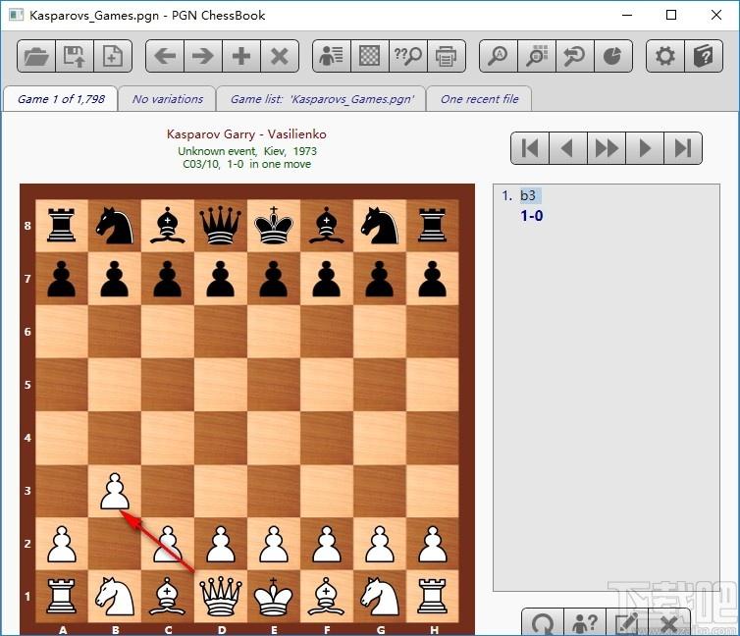Click the edit pencil button below move list
740x636 pixels.
pyautogui.click(x=627, y=622)
